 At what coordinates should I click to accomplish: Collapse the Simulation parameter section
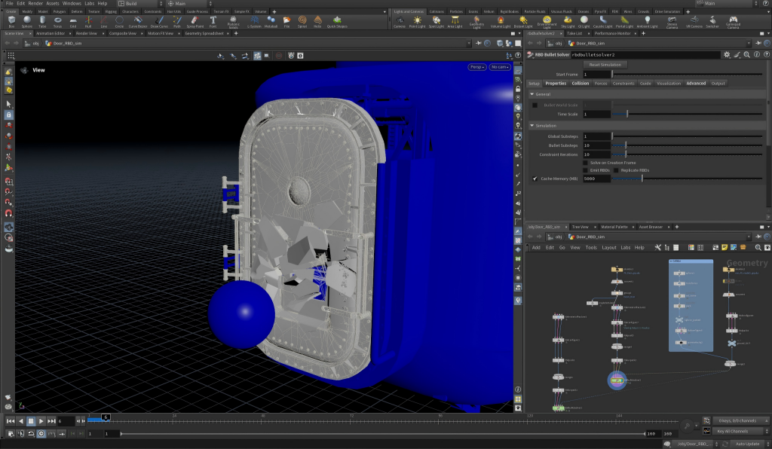(532, 125)
